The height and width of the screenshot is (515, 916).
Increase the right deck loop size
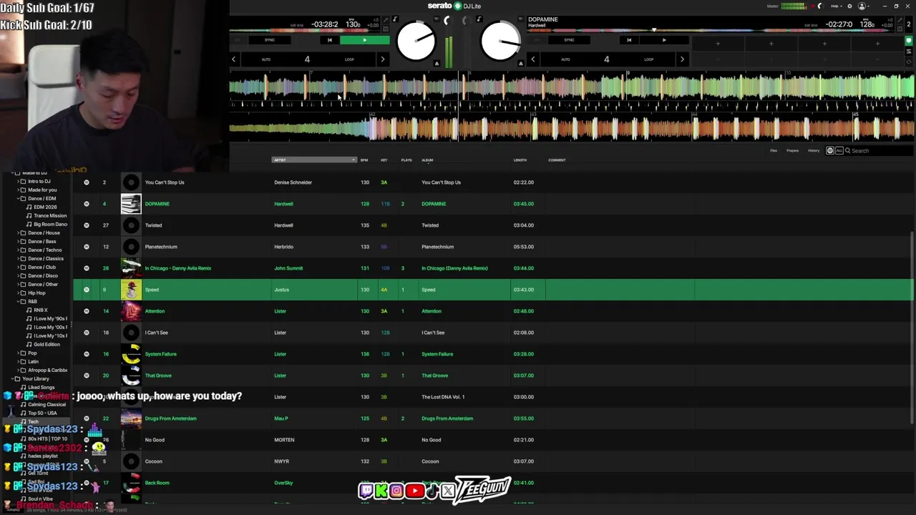(x=682, y=59)
